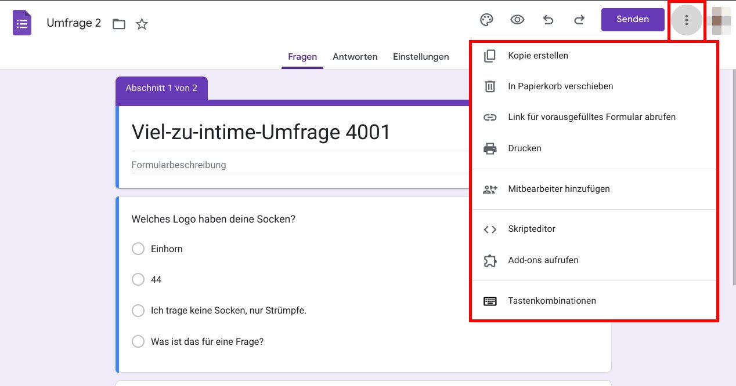Choose 'Was ist das für eine Frage?'
The width and height of the screenshot is (736, 386).
click(138, 341)
